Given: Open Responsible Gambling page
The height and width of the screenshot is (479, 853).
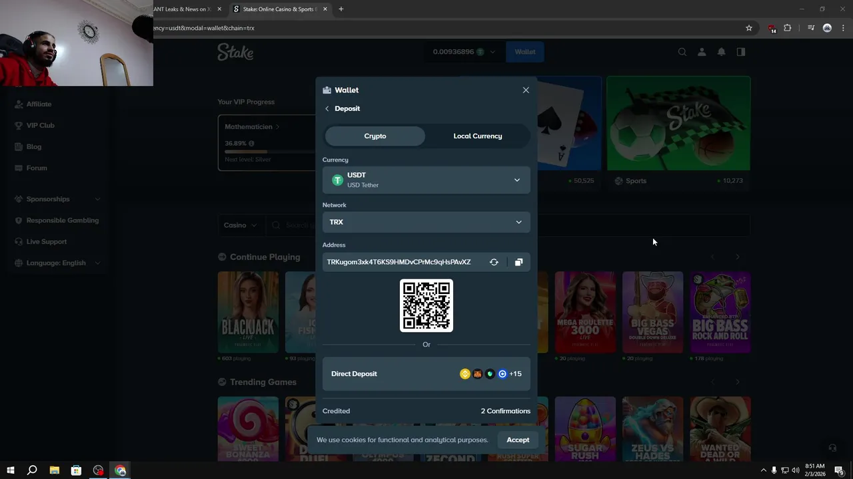Looking at the screenshot, I should (x=62, y=220).
